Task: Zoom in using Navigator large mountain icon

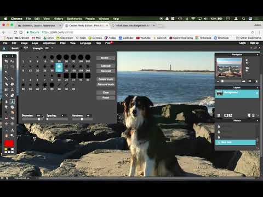Action: pyautogui.click(x=243, y=81)
